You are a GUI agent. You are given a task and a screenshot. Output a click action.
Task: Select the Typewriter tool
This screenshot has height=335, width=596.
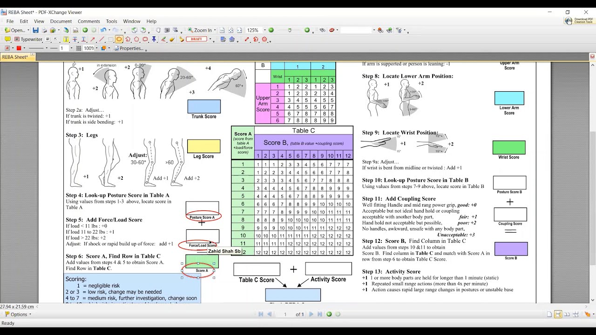[28, 40]
